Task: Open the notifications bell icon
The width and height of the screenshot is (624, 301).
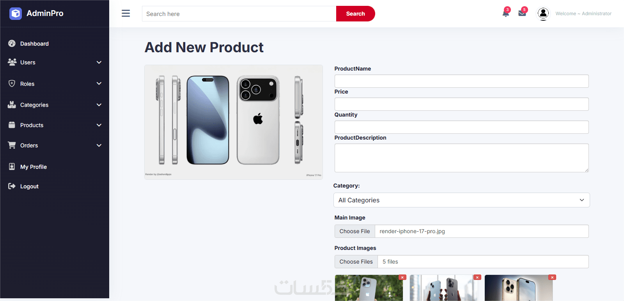Action: click(506, 13)
